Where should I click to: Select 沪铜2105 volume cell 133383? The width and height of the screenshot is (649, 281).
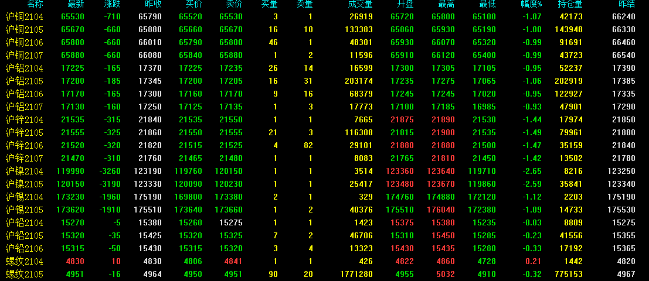[x=359, y=30]
